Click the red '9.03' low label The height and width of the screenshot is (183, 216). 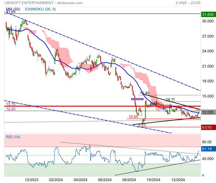point(142,125)
